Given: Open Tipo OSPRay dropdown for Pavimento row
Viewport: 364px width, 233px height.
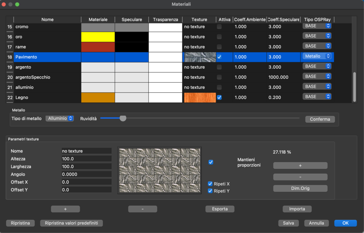Looking at the screenshot, I should coord(317,56).
